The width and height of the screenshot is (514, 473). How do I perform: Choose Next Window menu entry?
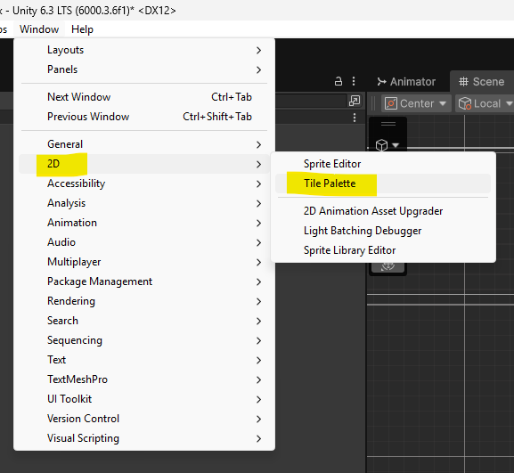[x=144, y=97]
